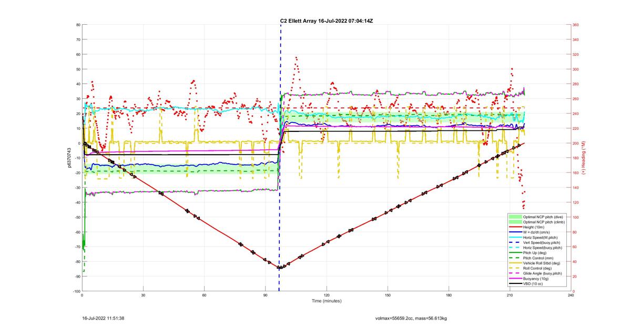
Task: Click the "360" tick on heading axis
Action: pos(576,25)
